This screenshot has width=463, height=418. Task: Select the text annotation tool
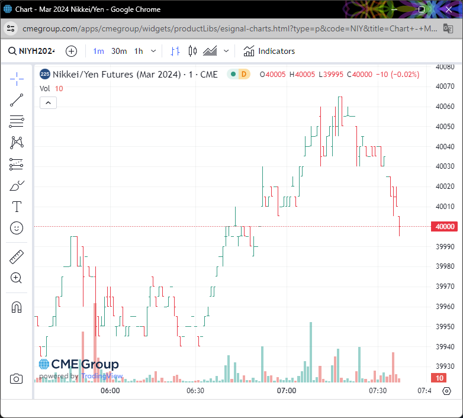17,207
